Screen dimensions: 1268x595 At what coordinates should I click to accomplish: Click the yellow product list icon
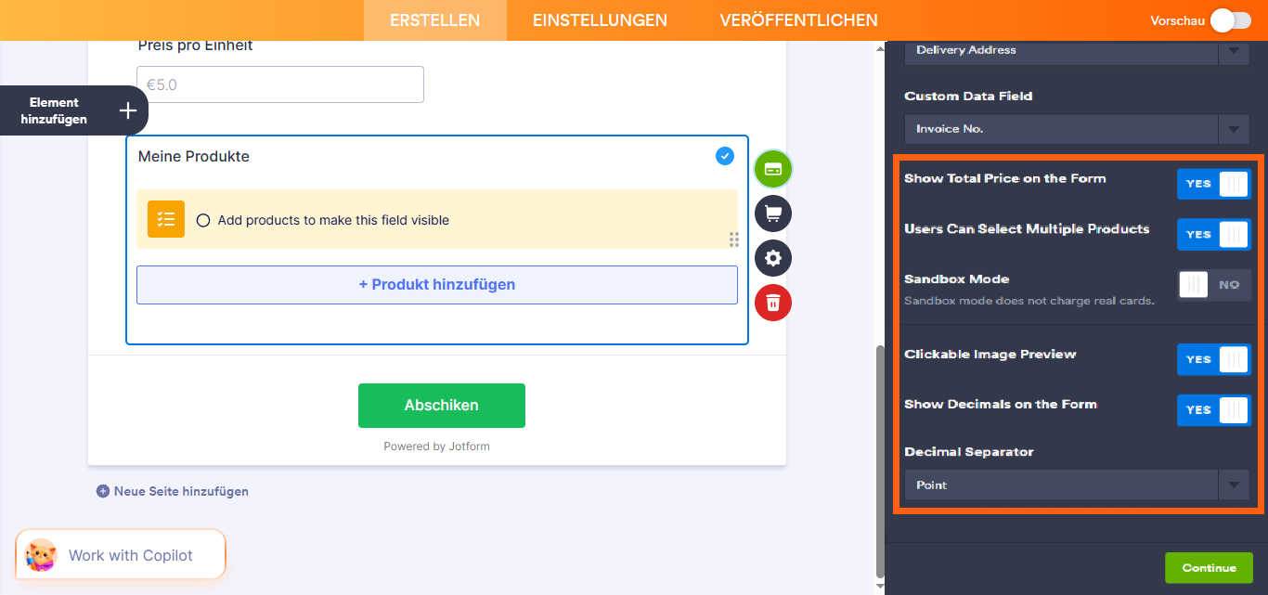(x=165, y=219)
